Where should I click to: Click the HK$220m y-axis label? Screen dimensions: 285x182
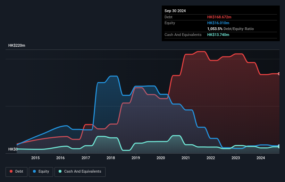pyautogui.click(x=17, y=45)
